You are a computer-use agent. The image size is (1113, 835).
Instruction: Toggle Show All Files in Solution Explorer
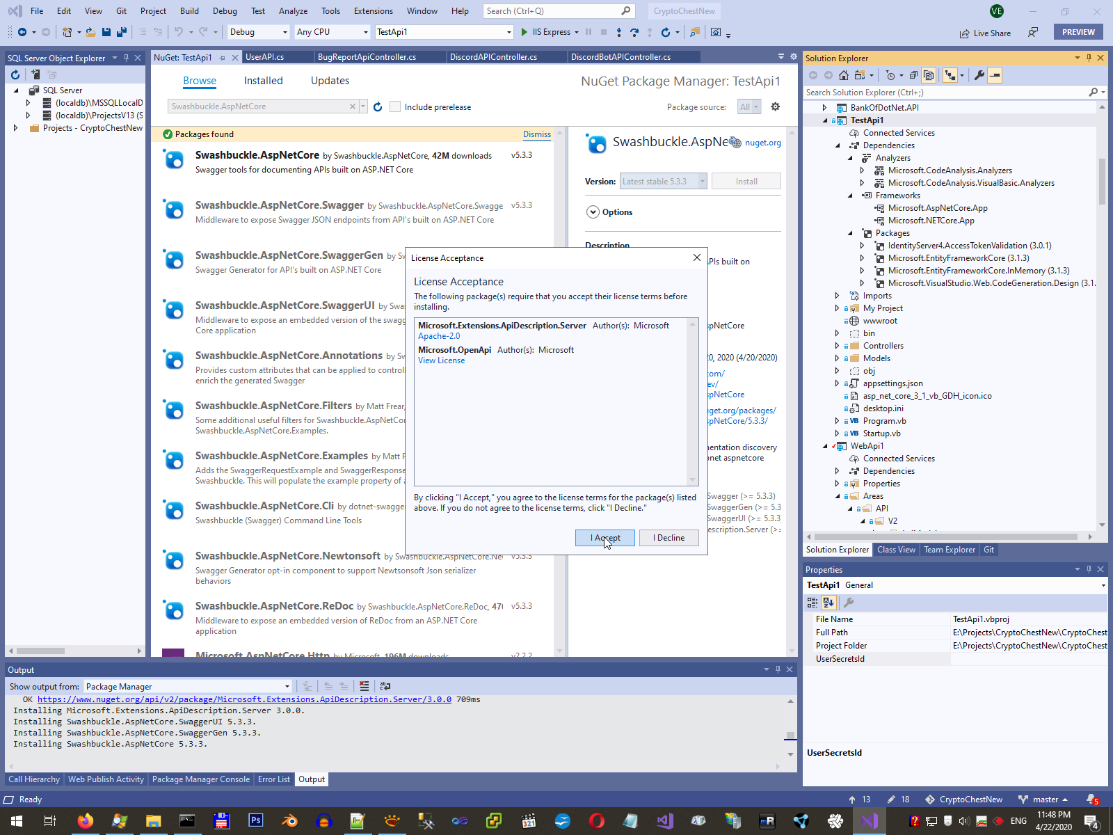929,75
